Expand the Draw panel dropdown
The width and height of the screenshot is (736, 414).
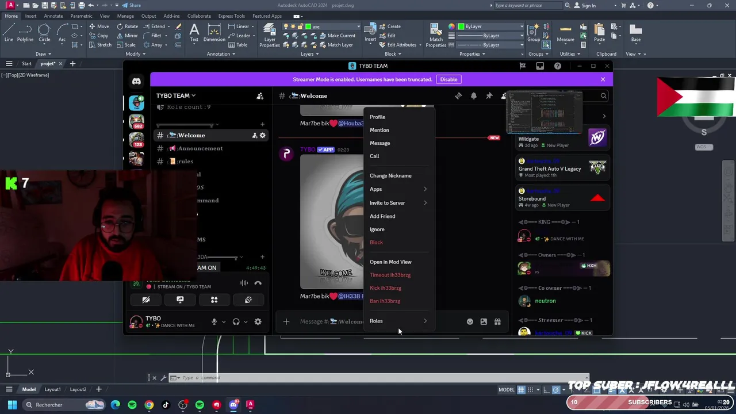click(43, 54)
